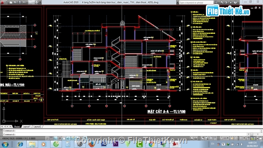The width and height of the screenshot is (263, 148).
Task: Switch to the Layout1 tab
Action: click(x=26, y=127)
